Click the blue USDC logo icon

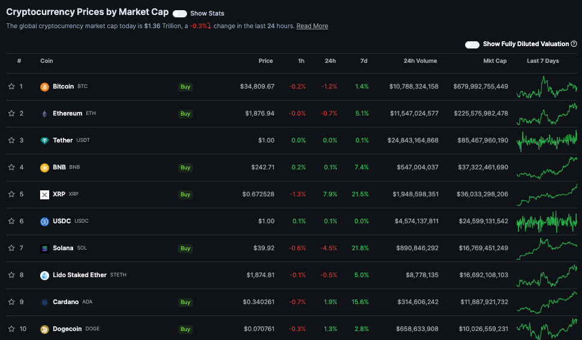pos(44,221)
